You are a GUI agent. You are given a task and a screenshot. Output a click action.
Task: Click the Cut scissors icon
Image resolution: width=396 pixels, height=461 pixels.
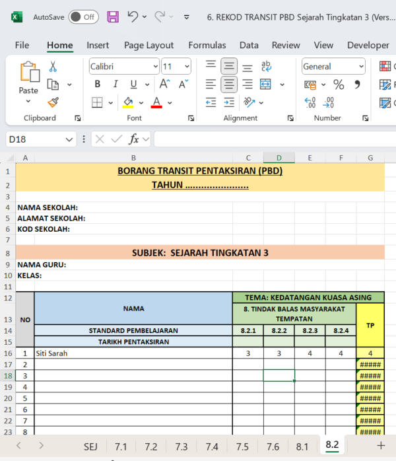tap(53, 66)
